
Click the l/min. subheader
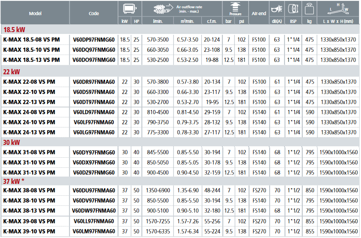[158, 22]
